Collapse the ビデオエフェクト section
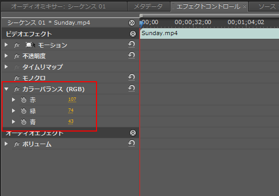This screenshot has height=196, width=279. click(x=133, y=34)
